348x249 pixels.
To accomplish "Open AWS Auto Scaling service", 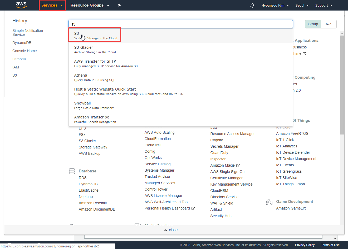I will pos(159,132).
